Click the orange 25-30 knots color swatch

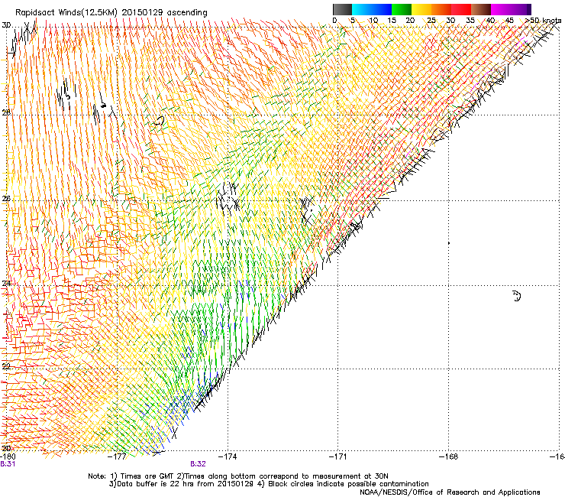tap(441, 9)
